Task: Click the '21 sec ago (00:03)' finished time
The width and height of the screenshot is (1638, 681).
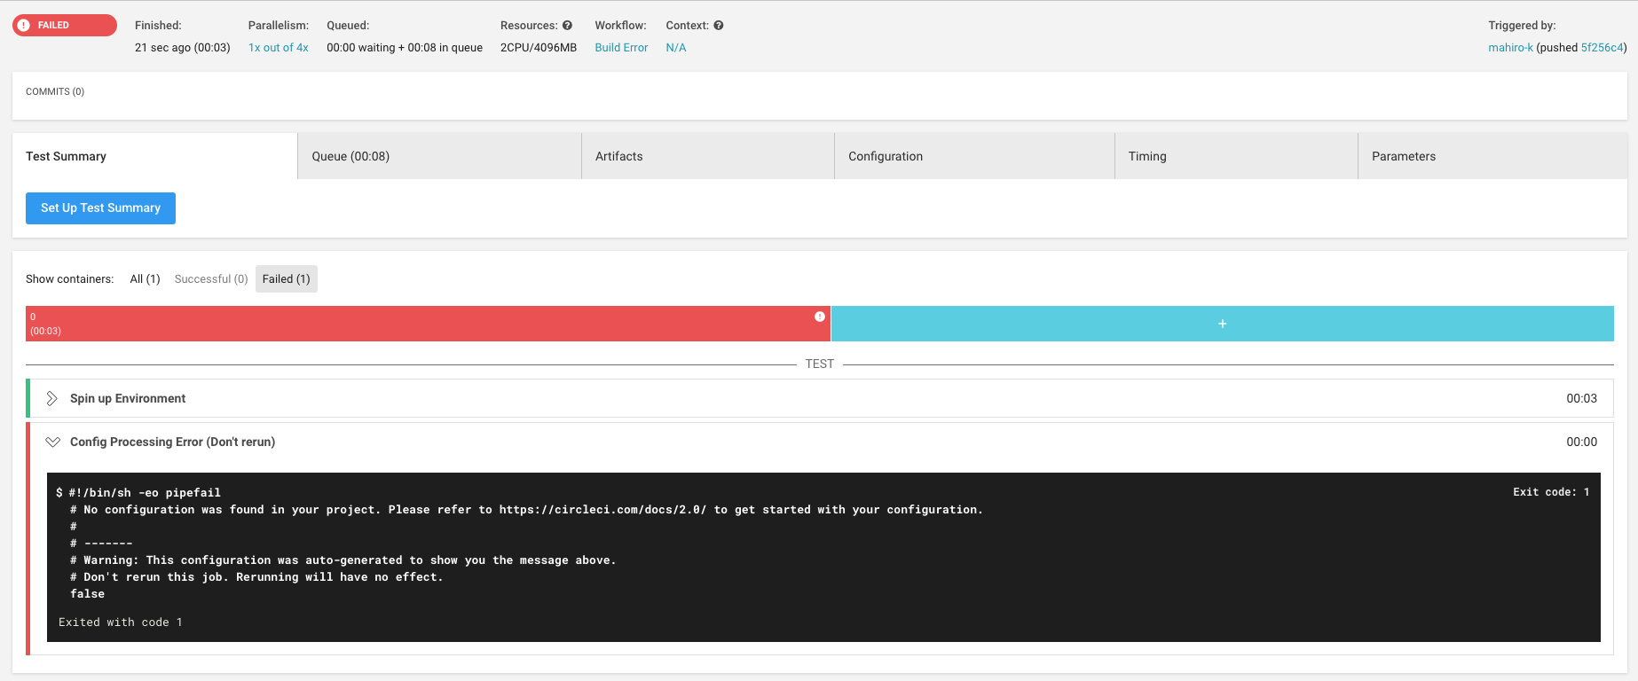Action: point(183,48)
